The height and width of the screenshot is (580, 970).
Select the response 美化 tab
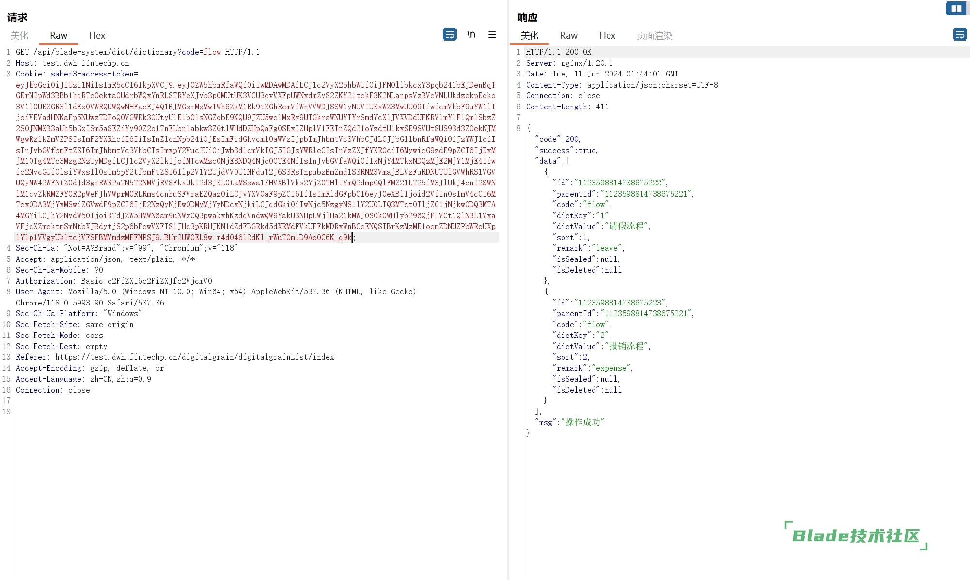[529, 35]
